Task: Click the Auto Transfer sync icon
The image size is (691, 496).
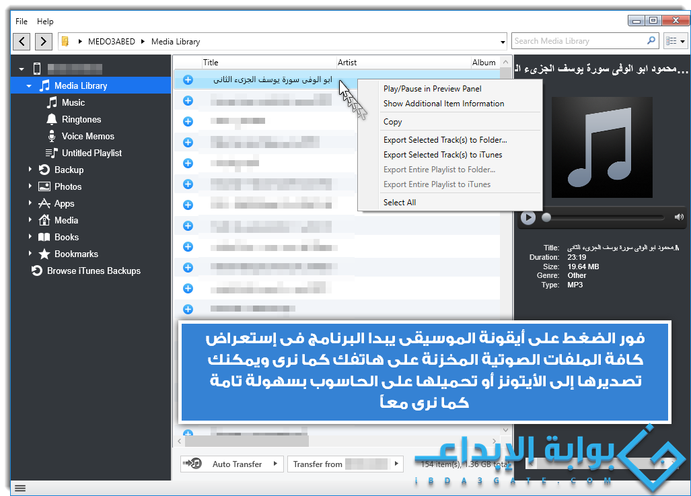Action: [x=192, y=464]
